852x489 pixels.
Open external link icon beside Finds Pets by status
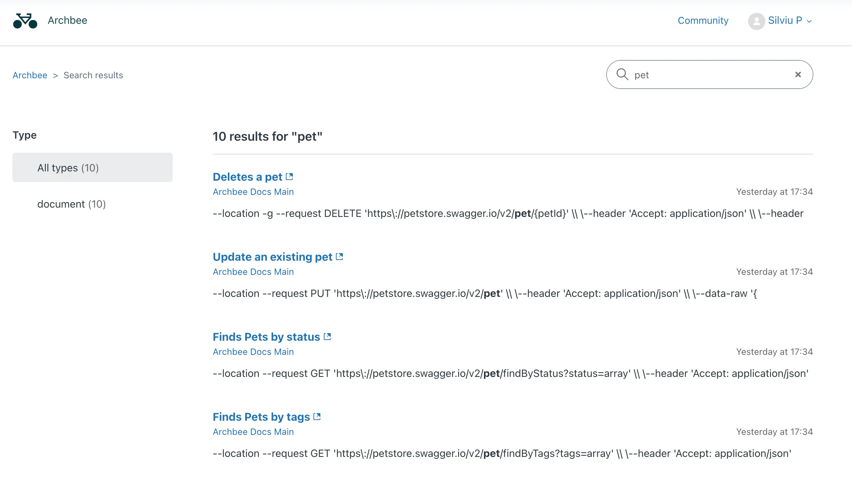click(x=327, y=337)
